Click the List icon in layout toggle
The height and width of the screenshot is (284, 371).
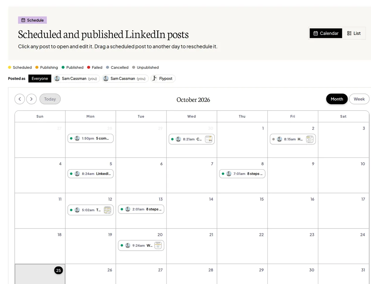point(349,33)
